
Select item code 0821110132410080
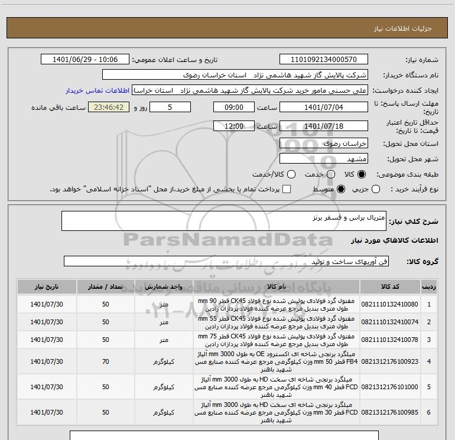(x=390, y=304)
